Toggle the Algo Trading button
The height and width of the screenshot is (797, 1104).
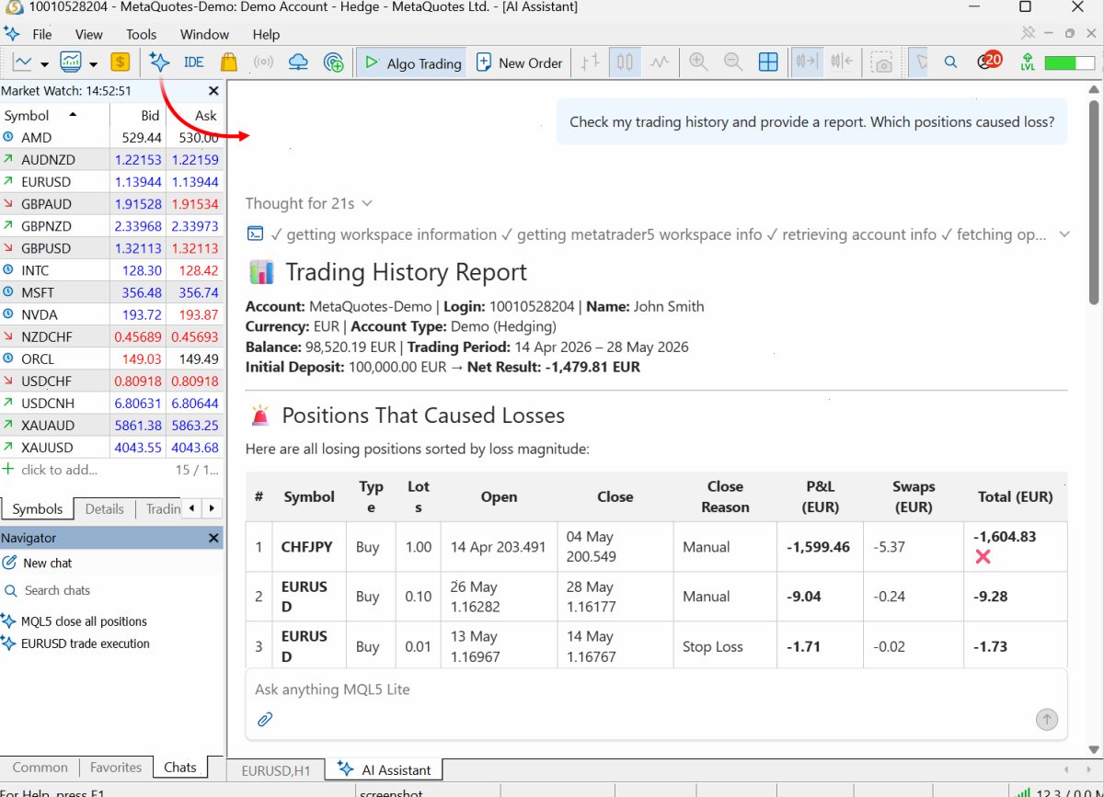point(412,63)
